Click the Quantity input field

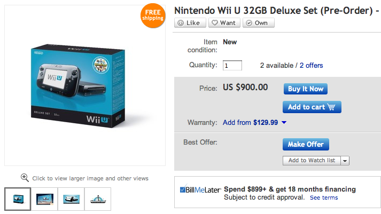[232, 66]
